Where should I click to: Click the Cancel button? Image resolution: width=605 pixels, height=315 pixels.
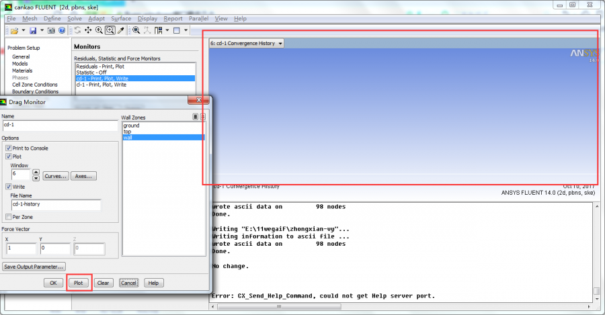click(128, 283)
